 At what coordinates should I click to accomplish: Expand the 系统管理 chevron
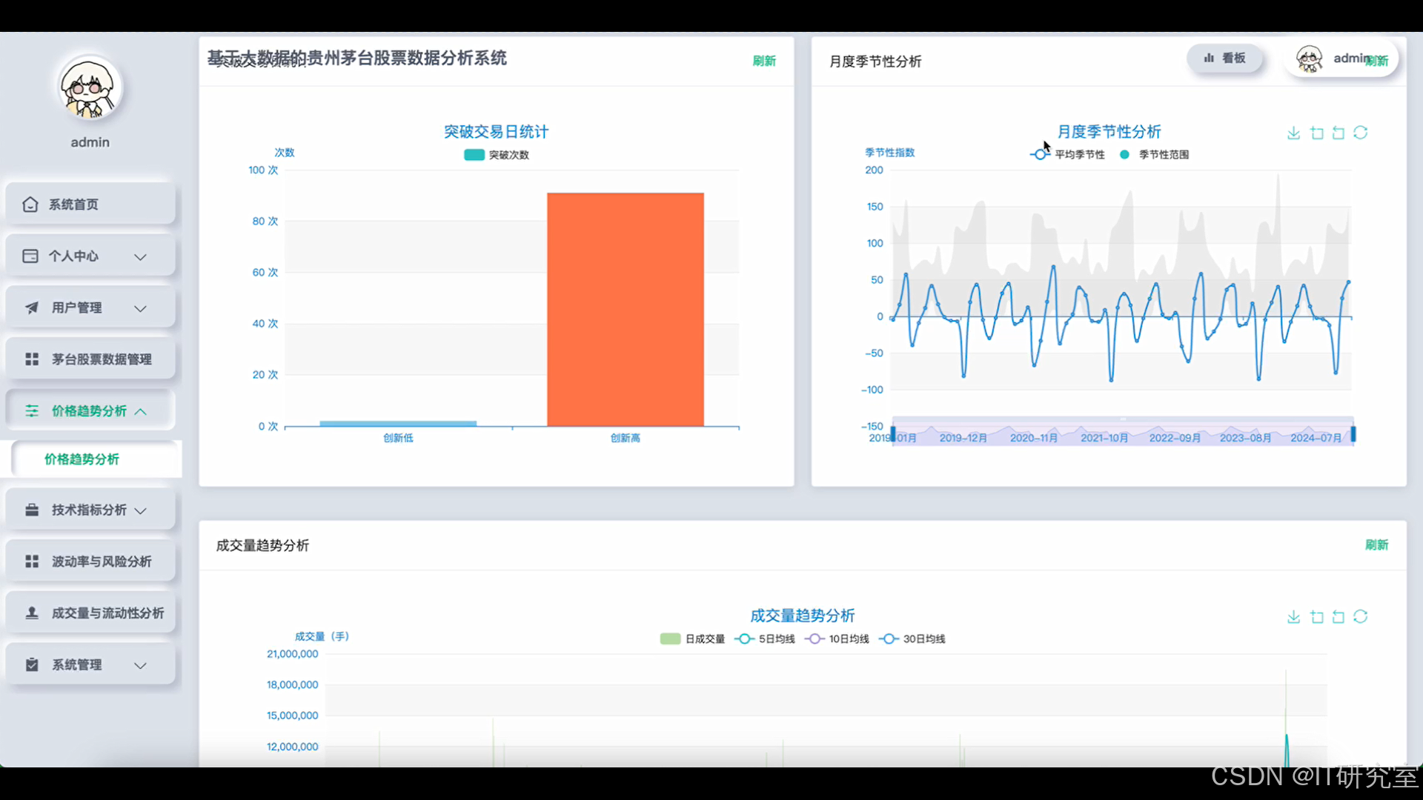(140, 666)
